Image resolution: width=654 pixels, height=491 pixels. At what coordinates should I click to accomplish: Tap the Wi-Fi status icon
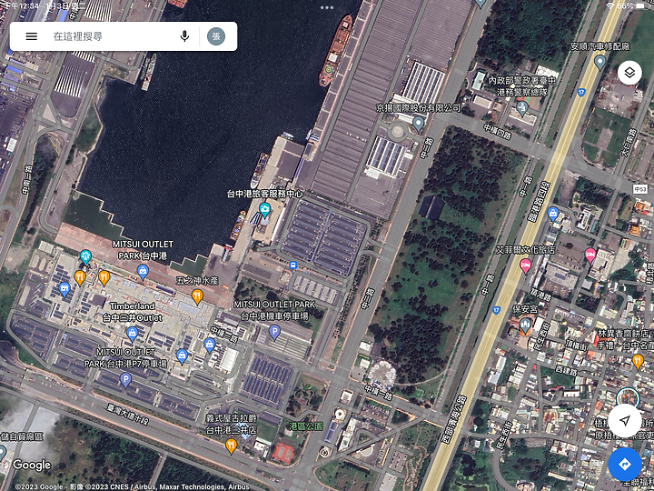tap(610, 5)
